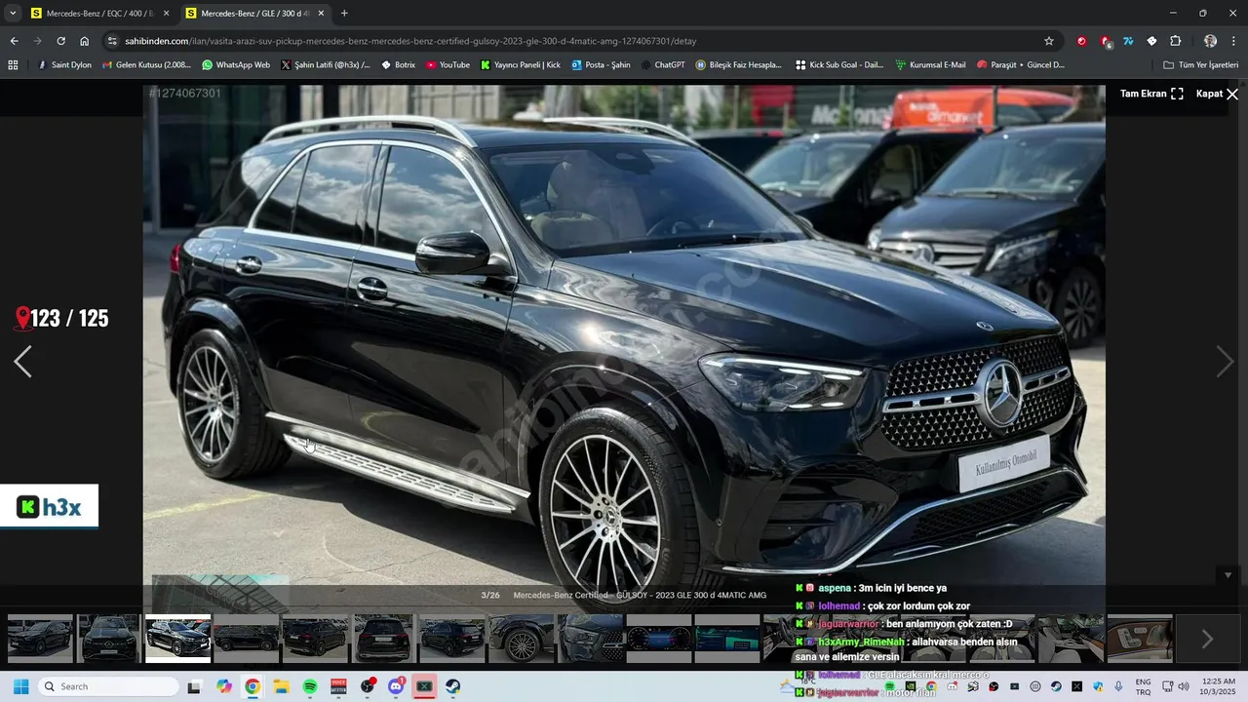
Task: Select the first car thumbnail in strip
Action: (x=40, y=639)
